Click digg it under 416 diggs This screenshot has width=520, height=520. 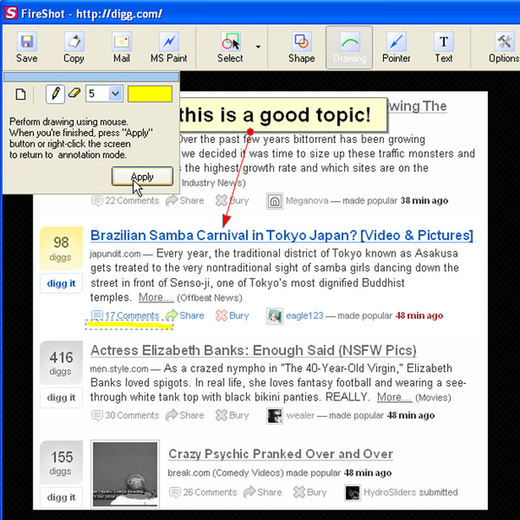(x=62, y=397)
